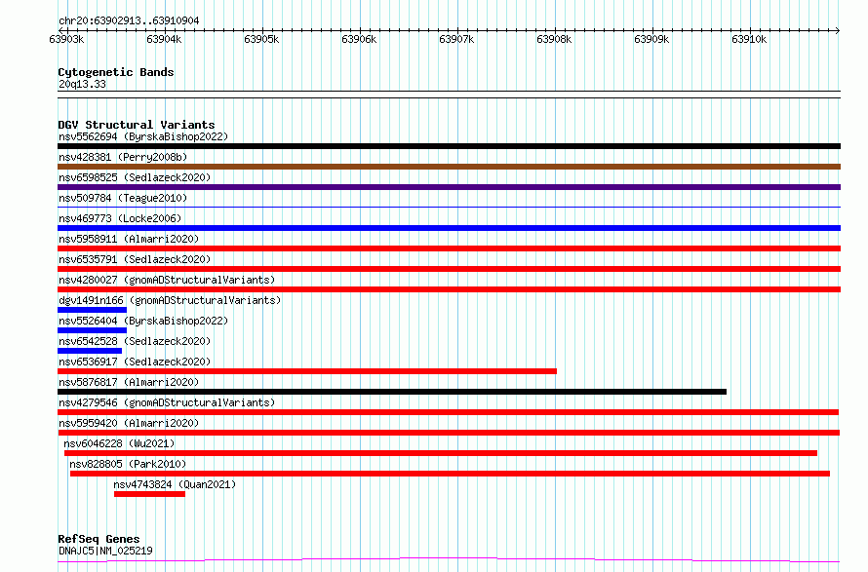Image resolution: width=868 pixels, height=572 pixels.
Task: Click the DNAJC5|NM_025219 gene label
Action: point(105,551)
